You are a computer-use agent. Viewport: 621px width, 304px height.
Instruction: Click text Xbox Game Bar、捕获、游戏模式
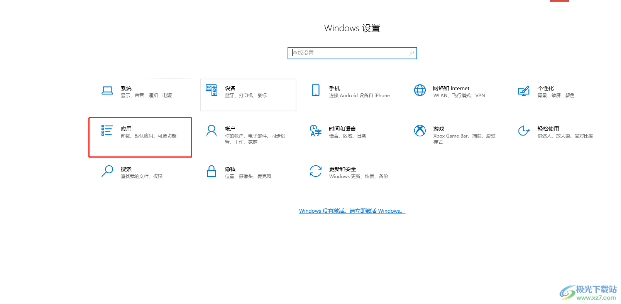tap(464, 139)
